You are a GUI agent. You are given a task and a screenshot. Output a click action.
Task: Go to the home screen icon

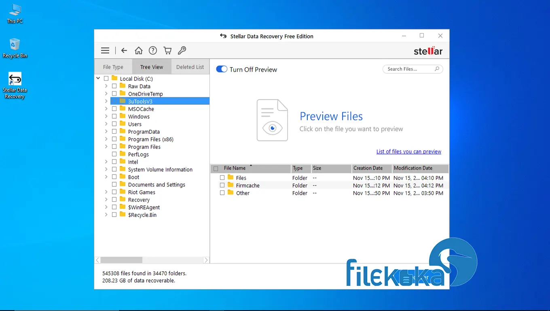(x=139, y=51)
